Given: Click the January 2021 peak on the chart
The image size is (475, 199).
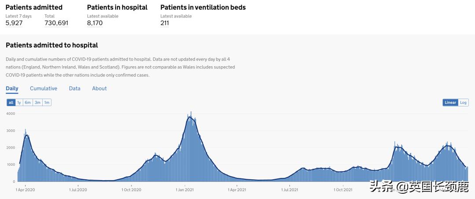Looking at the screenshot, I should [190, 117].
